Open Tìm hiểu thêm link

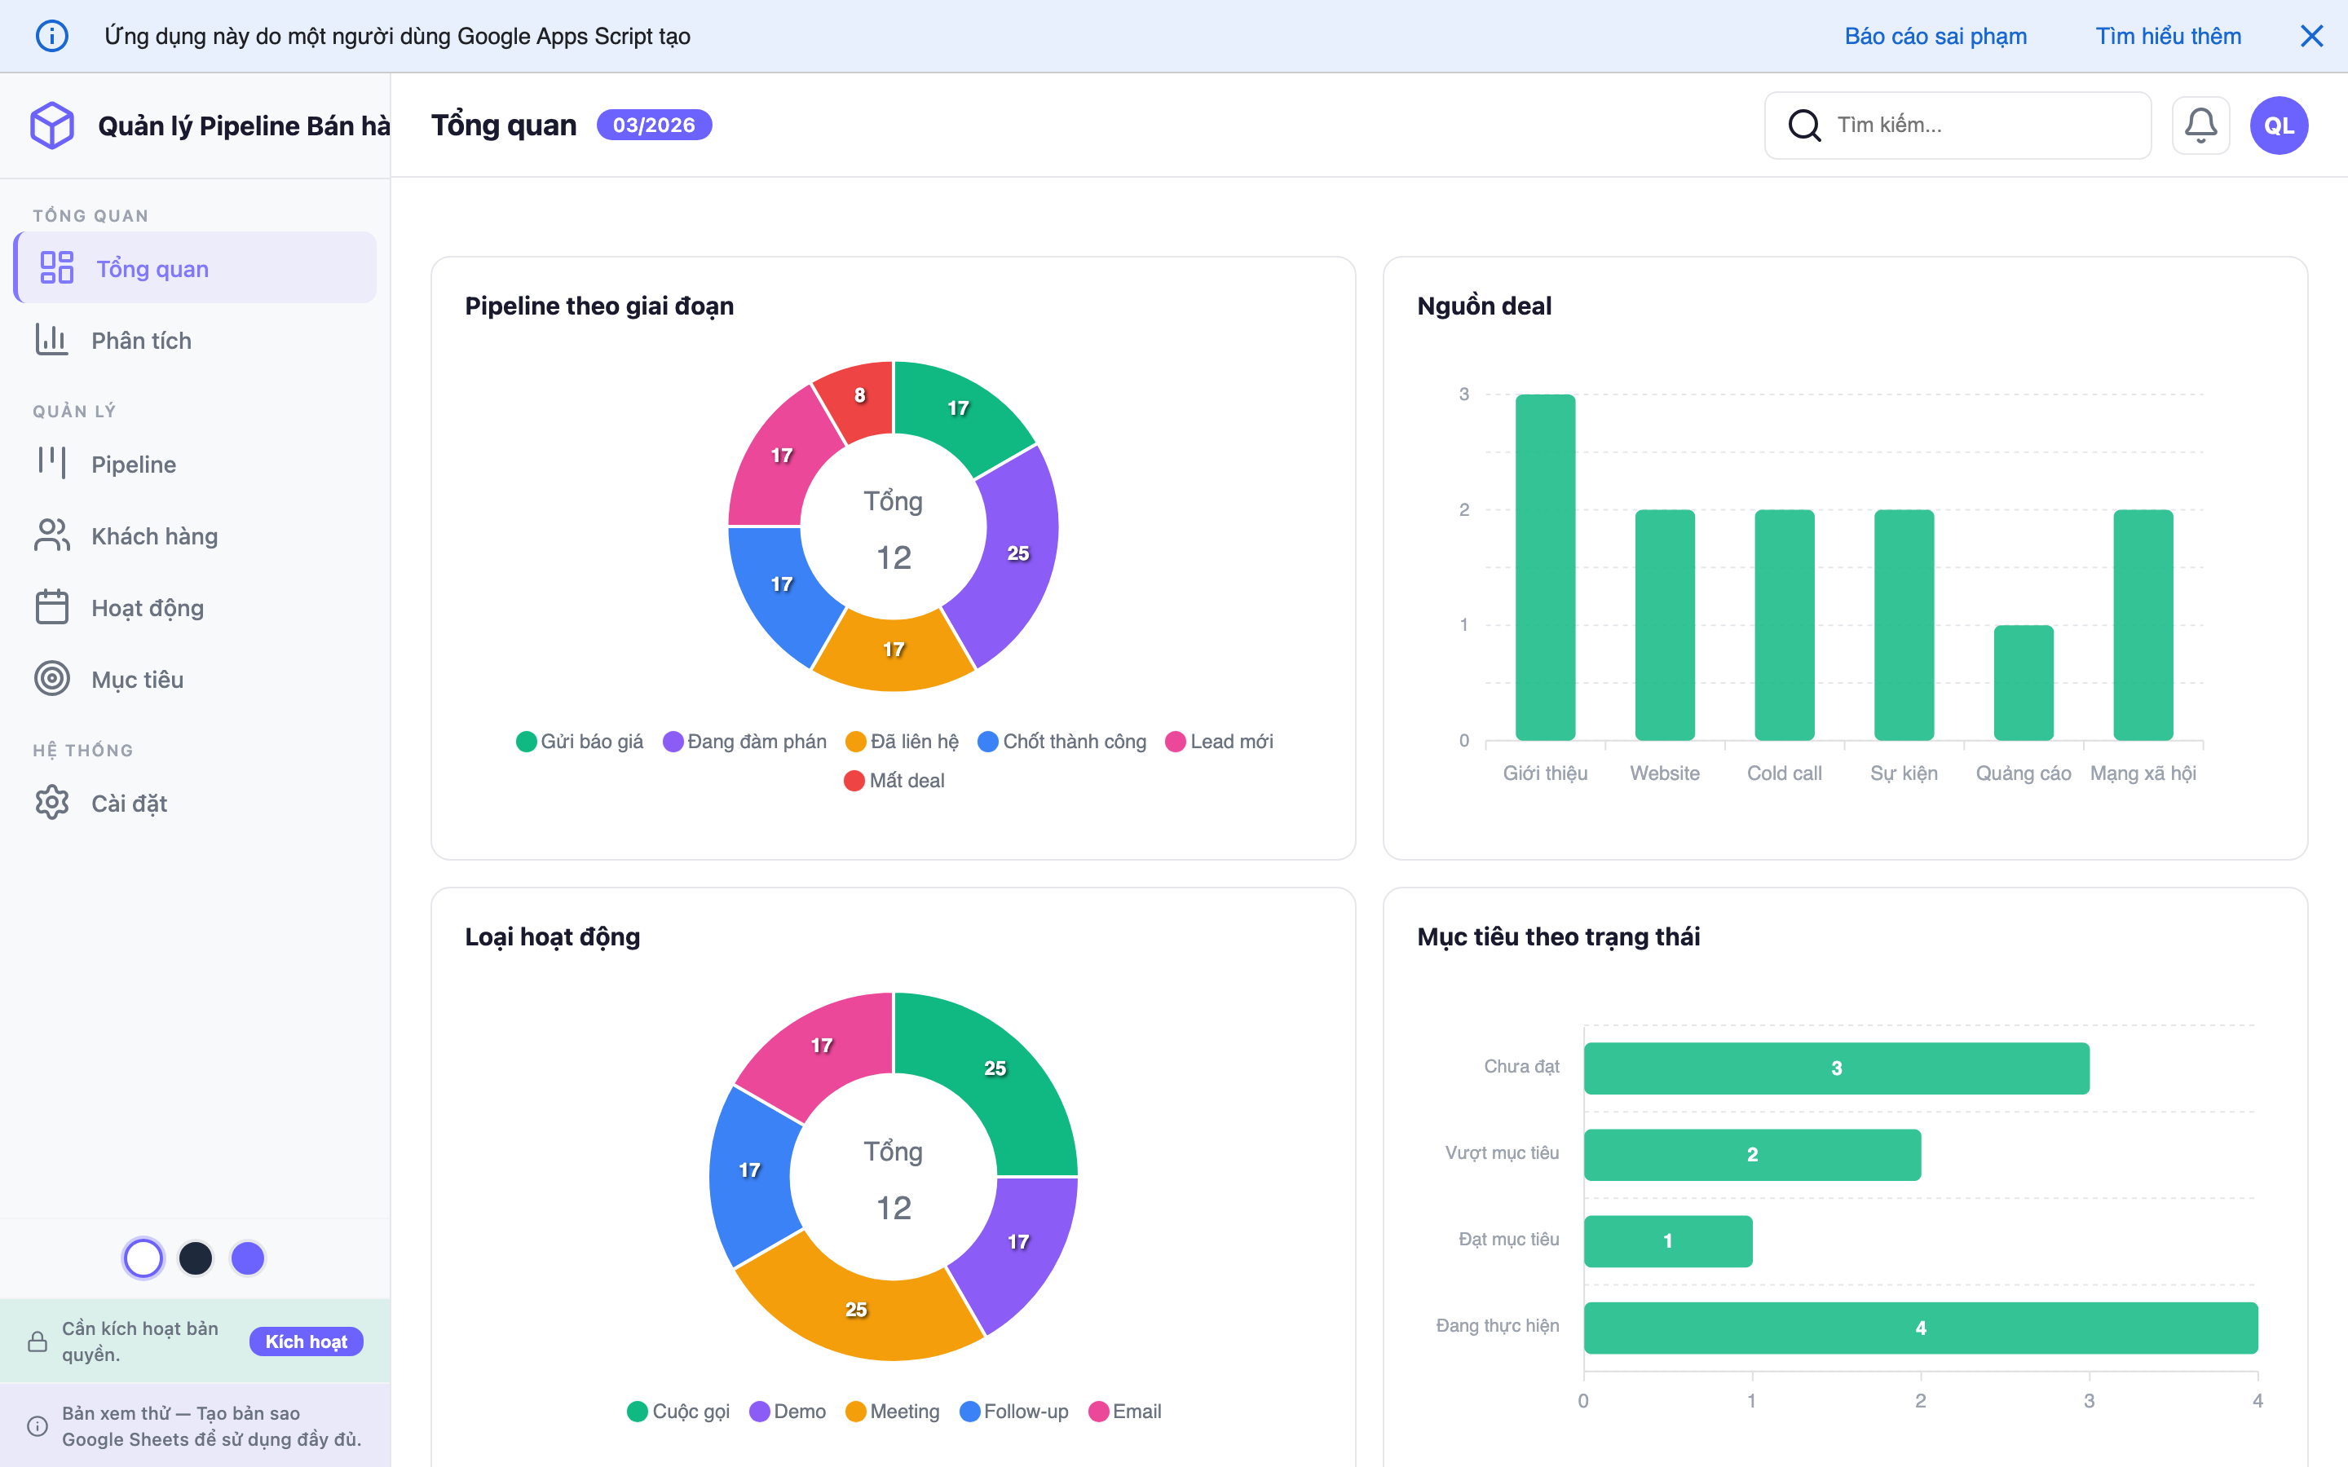[x=2168, y=36]
